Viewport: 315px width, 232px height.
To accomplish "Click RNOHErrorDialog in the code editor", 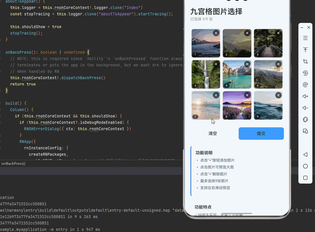I will pyautogui.click(x=42, y=129).
